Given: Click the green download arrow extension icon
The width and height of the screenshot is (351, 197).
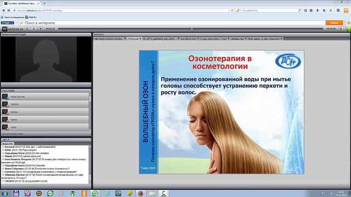Looking at the screenshot, I should (331, 10).
